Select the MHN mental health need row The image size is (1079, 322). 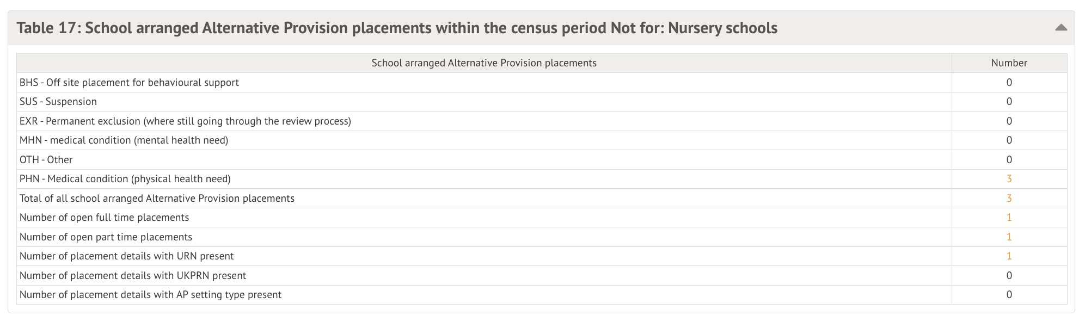pyautogui.click(x=124, y=140)
